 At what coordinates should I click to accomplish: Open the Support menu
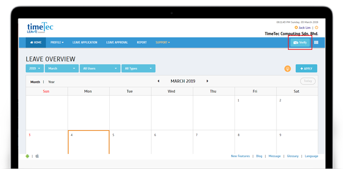tap(163, 43)
